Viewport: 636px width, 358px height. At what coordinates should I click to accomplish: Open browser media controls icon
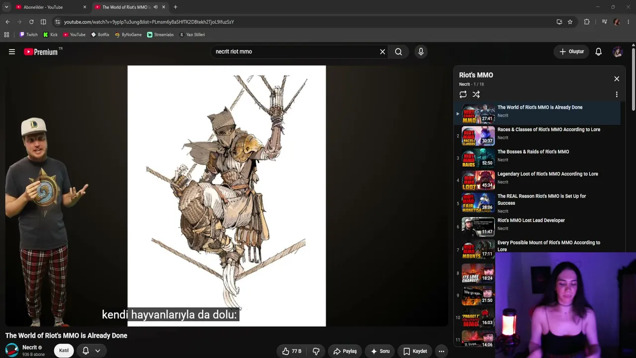[x=604, y=22]
